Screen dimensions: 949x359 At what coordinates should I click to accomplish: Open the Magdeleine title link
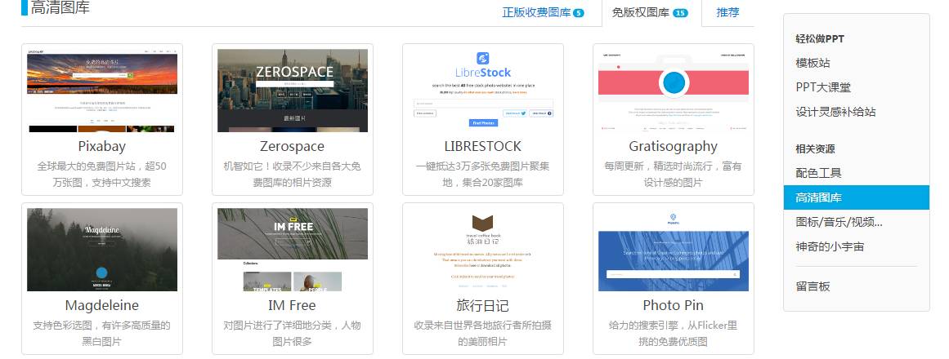coord(102,305)
